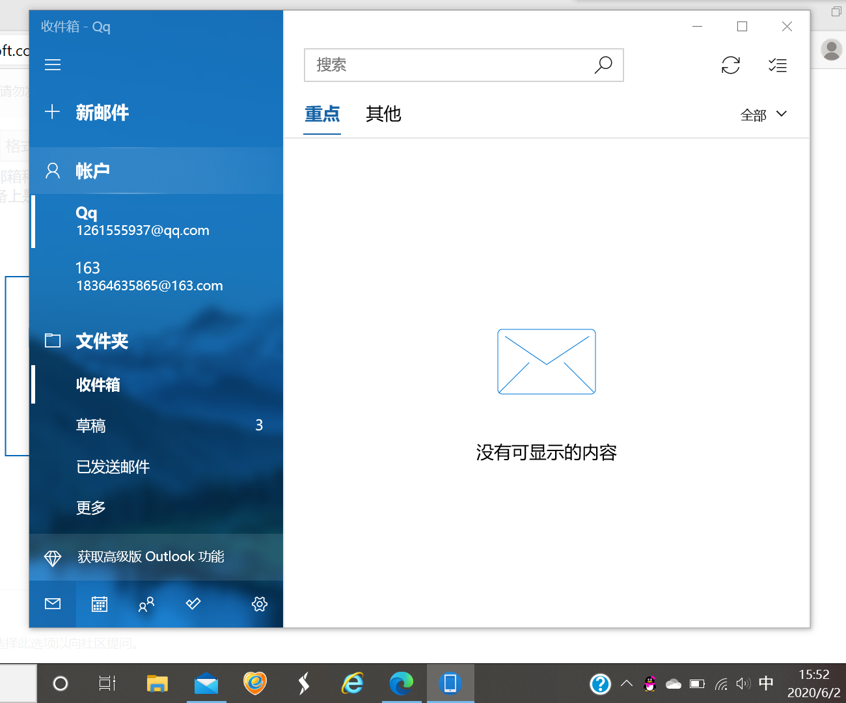Open network Wi-Fi tray icon
Viewport: 846px width, 703px height.
[721, 684]
